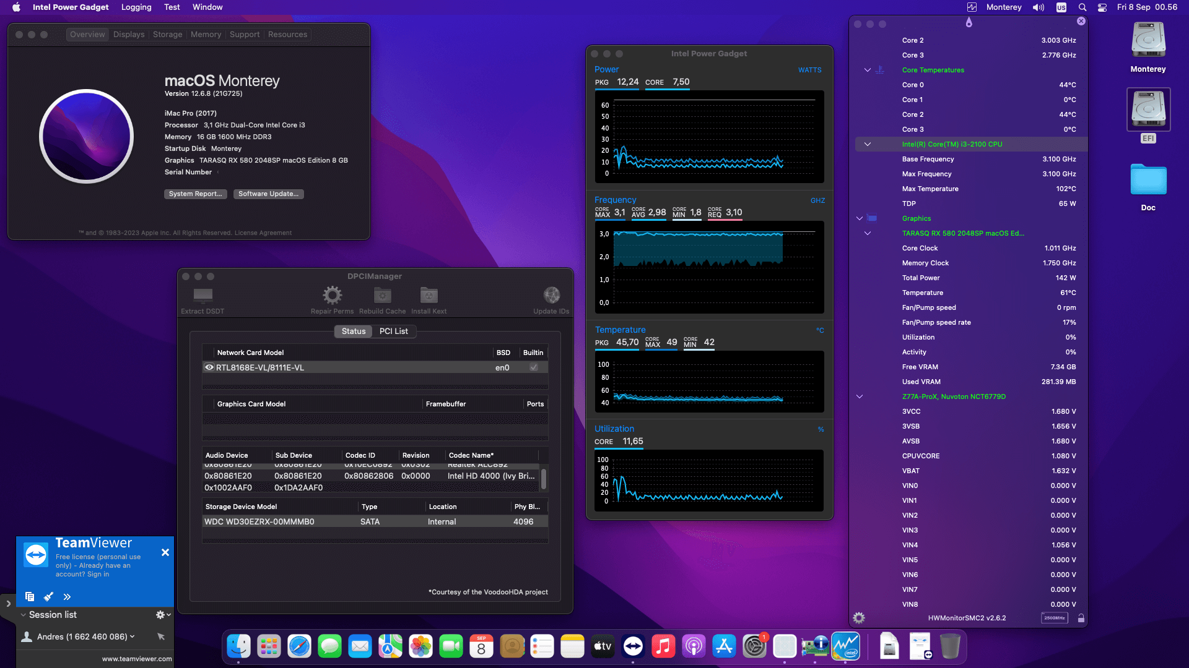Click the Frequency graph in Intel Power Gadget
This screenshot has height=668, width=1189.
tap(709, 267)
